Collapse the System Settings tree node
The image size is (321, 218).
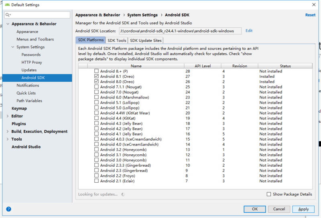[13, 47]
